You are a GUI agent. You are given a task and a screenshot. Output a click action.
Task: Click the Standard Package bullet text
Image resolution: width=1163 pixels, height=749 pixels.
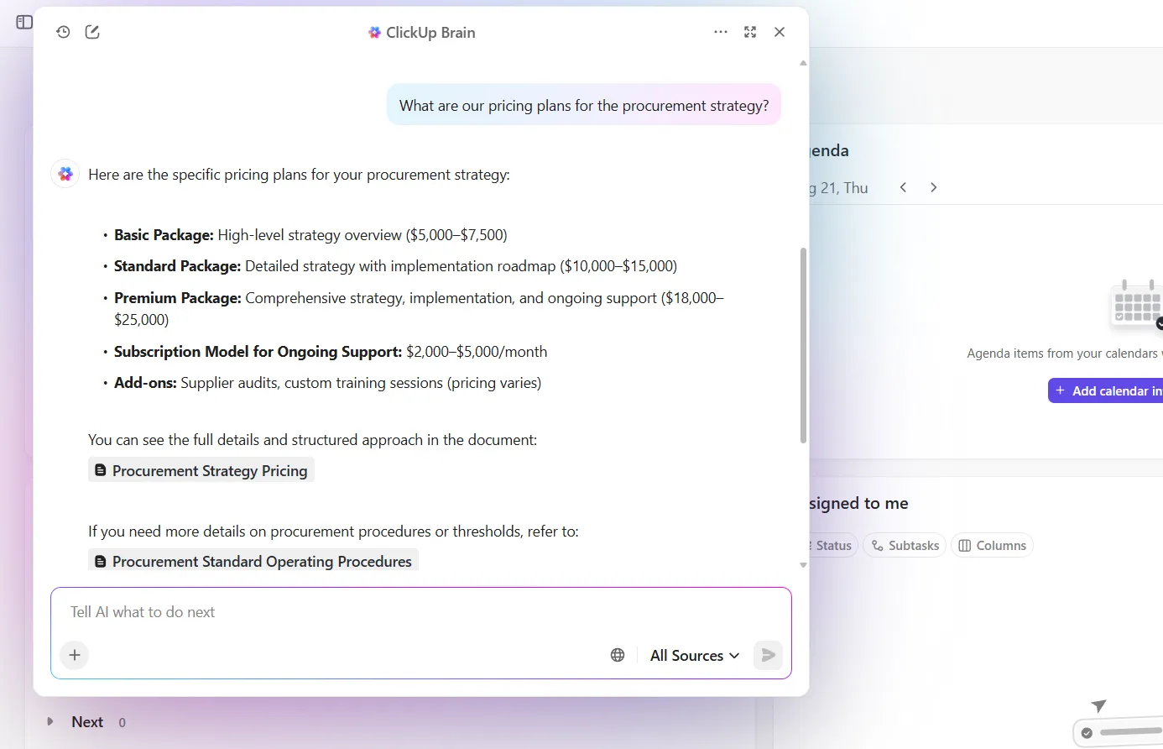click(x=395, y=266)
